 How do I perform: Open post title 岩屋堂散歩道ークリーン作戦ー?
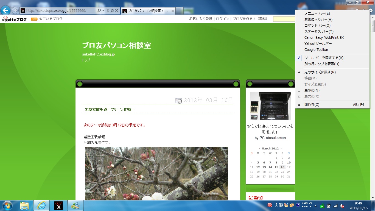click(110, 109)
